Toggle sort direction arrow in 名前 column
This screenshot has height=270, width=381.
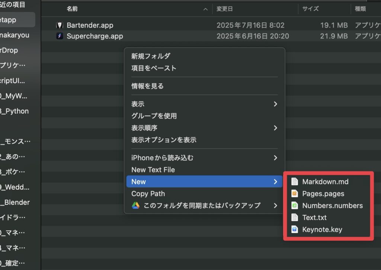point(205,9)
